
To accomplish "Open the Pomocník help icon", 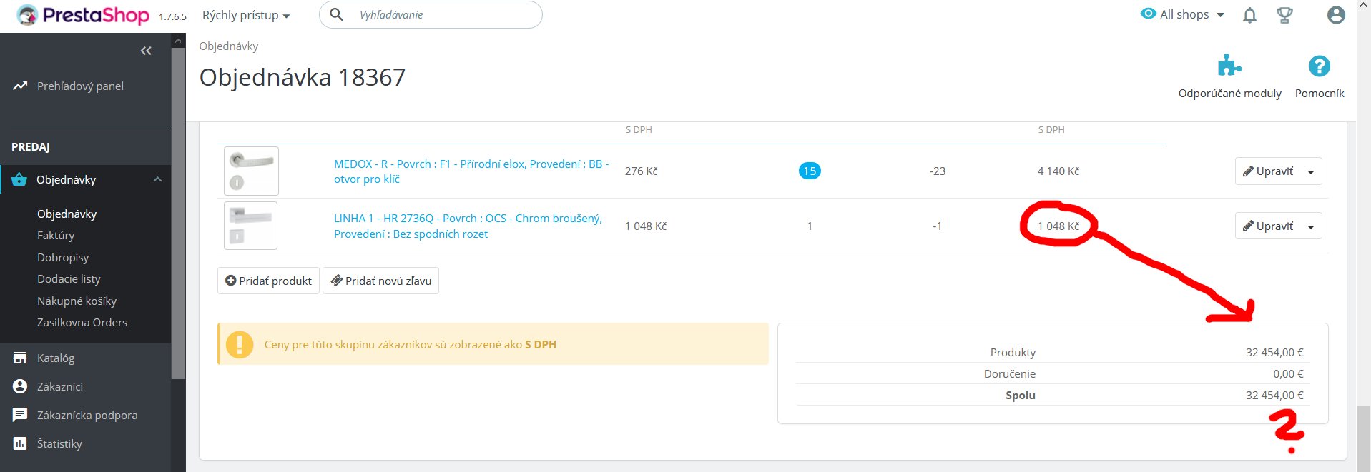I will [1319, 66].
